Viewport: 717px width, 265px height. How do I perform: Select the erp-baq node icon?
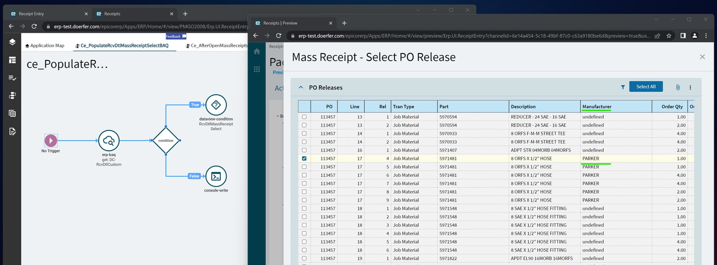click(109, 141)
